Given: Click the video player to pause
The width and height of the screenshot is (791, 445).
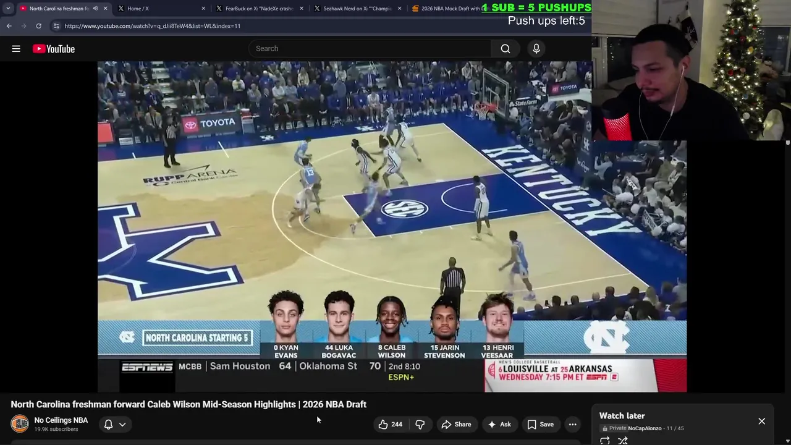Looking at the screenshot, I should click(x=392, y=226).
